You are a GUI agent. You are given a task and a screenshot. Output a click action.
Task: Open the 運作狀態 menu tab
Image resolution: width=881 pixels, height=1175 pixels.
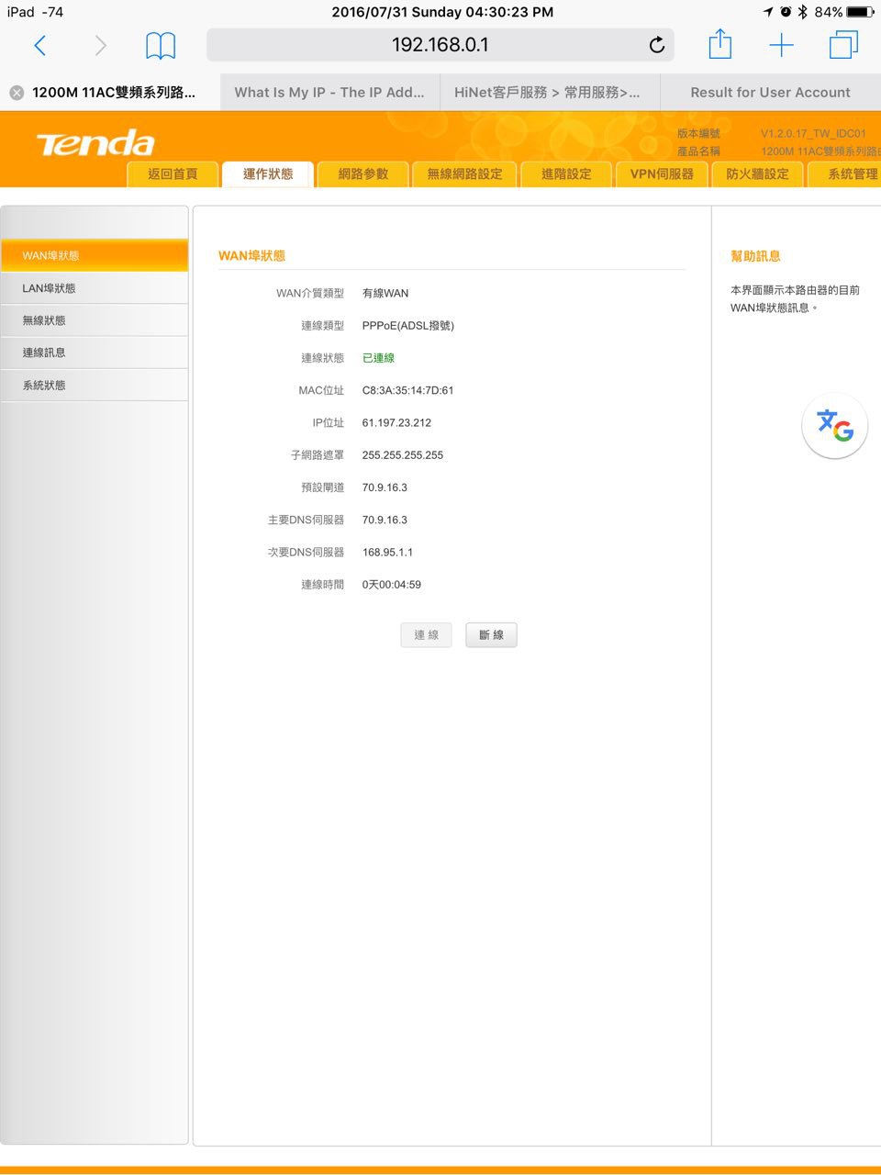pyautogui.click(x=268, y=174)
